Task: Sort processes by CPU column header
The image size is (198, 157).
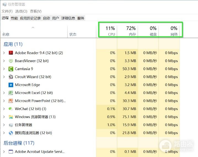Action: (x=107, y=31)
